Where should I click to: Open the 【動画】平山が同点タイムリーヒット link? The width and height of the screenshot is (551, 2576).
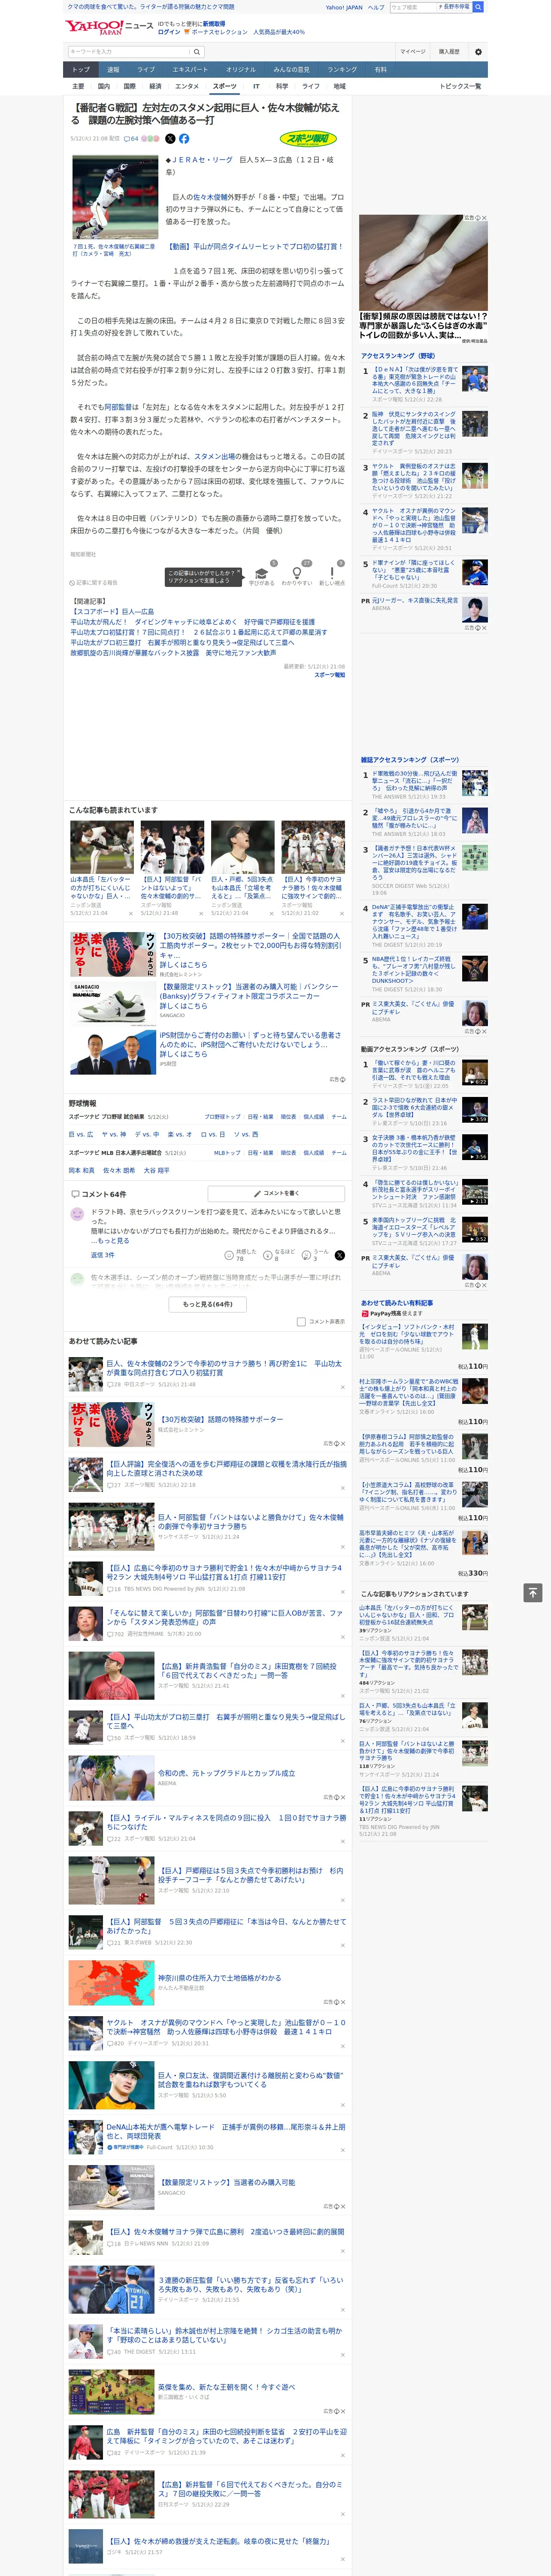point(254,246)
